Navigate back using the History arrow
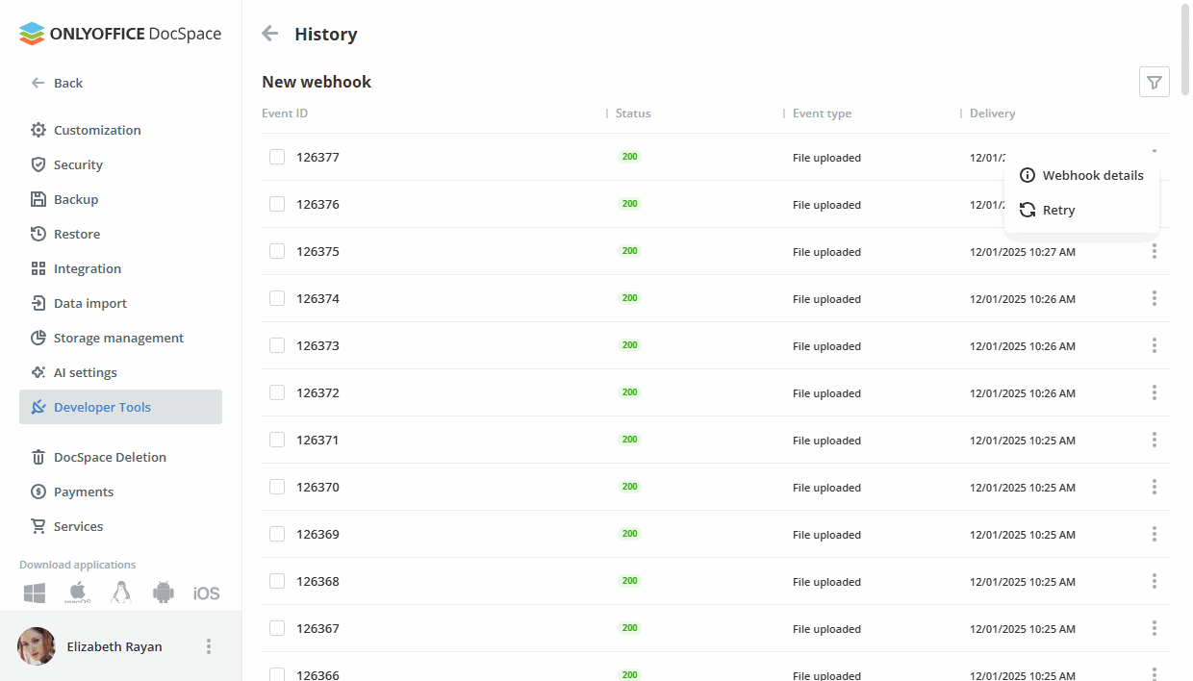The image size is (1193, 681). 269,33
